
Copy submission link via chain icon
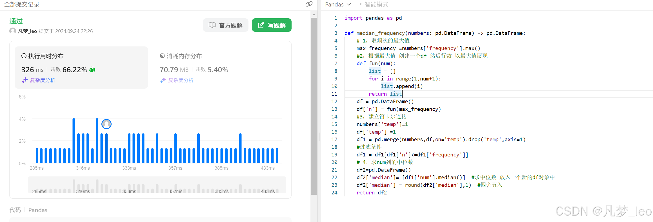309,4
